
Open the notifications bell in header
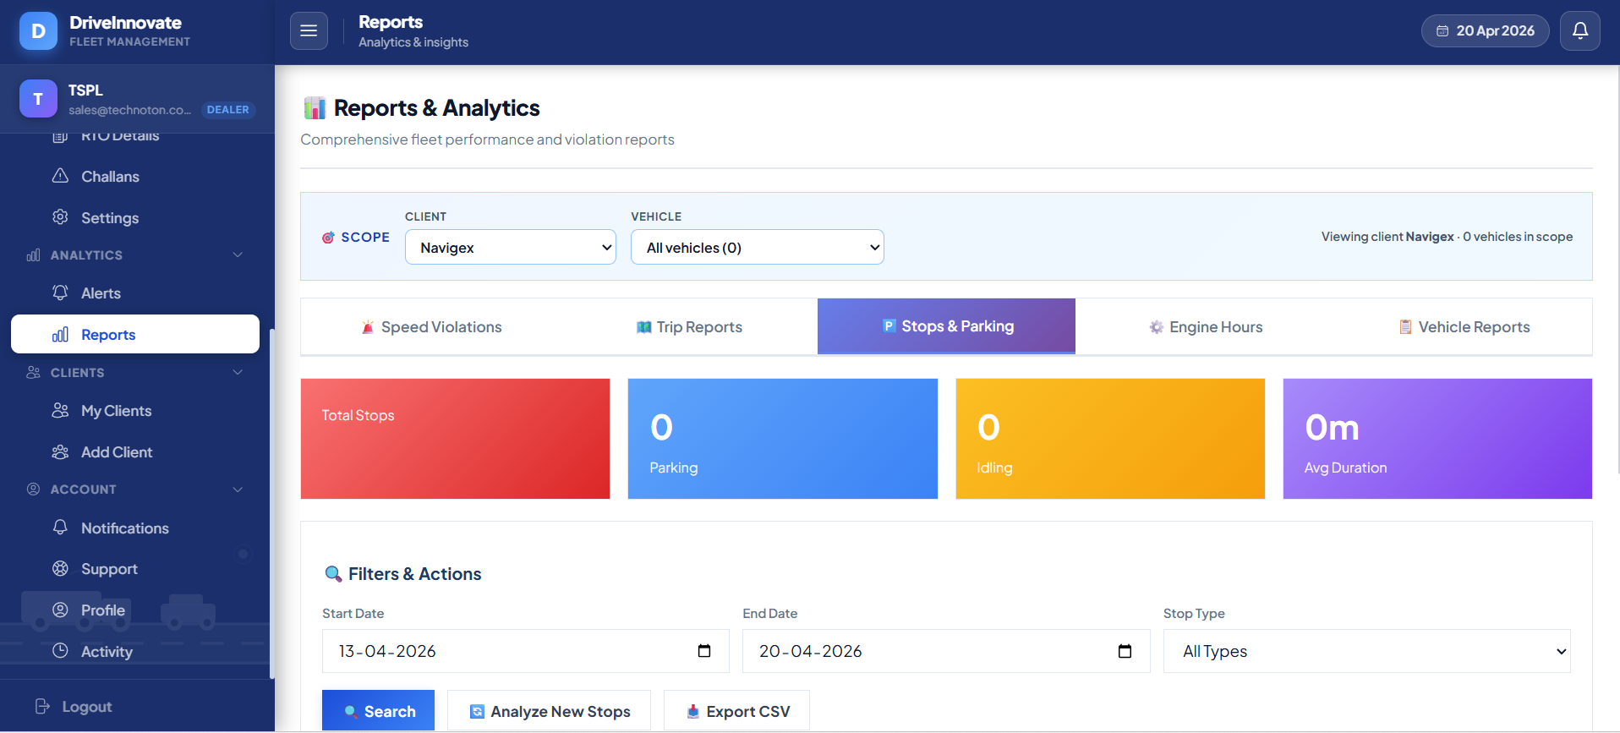coord(1579,31)
